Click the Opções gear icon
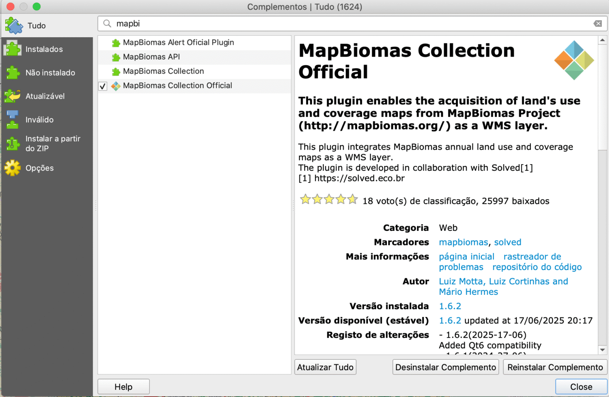 click(12, 168)
